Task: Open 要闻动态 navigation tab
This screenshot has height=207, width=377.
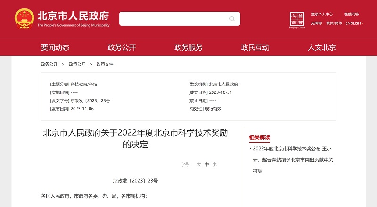Action: coord(55,47)
